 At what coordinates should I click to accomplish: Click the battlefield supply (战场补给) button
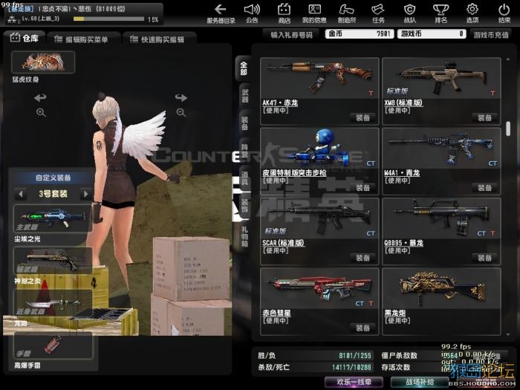pyautogui.click(x=420, y=382)
